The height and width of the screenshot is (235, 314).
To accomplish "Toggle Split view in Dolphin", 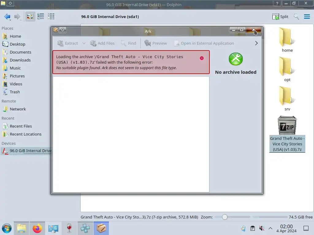I will click(280, 17).
